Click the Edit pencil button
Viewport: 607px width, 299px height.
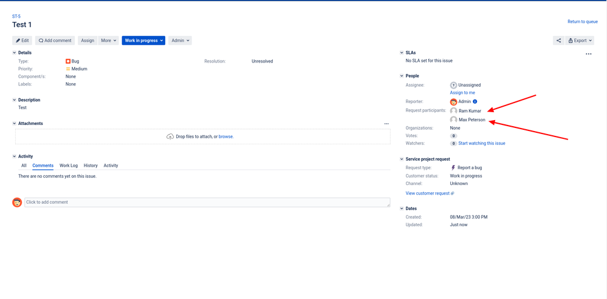pos(22,41)
